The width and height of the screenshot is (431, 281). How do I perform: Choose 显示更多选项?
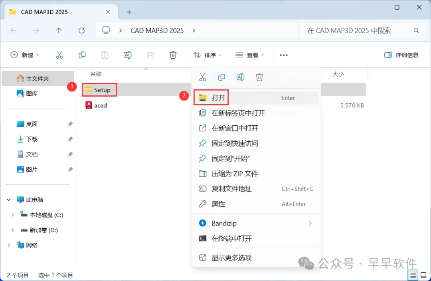coord(256,257)
